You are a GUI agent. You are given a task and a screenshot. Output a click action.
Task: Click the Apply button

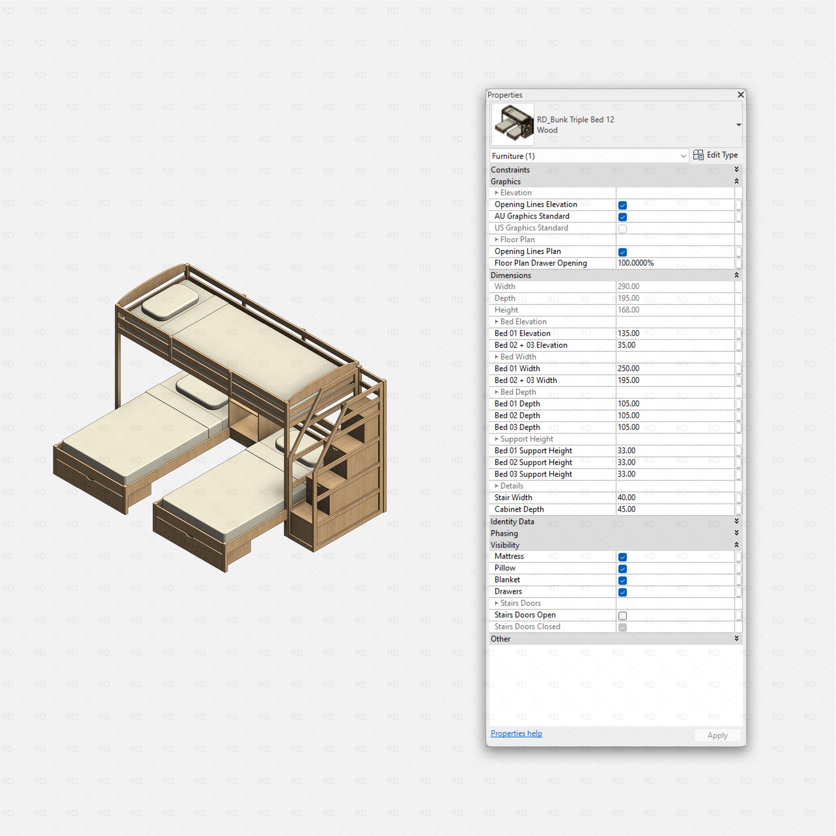pyautogui.click(x=717, y=735)
